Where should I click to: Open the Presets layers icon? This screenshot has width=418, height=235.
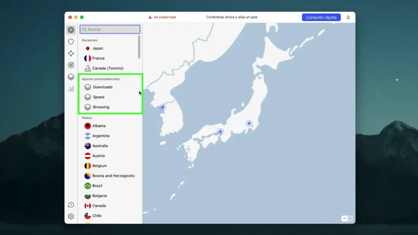(71, 76)
